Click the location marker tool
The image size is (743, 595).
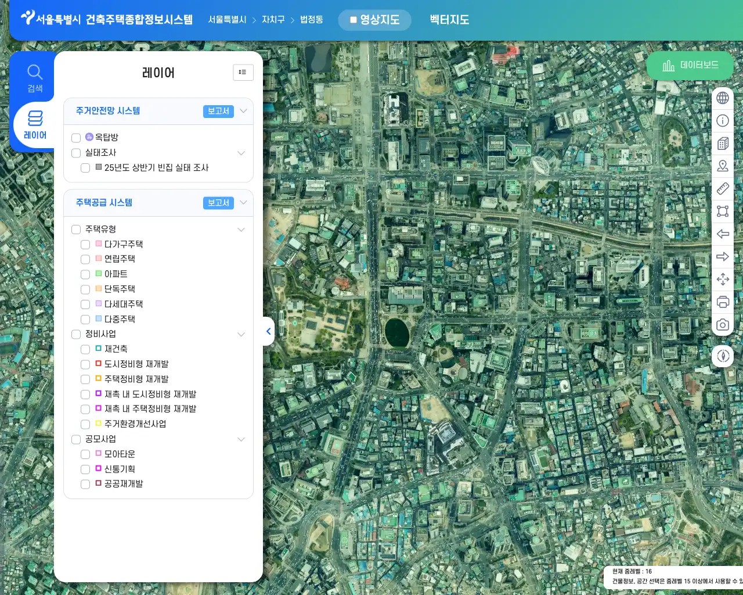tap(723, 166)
